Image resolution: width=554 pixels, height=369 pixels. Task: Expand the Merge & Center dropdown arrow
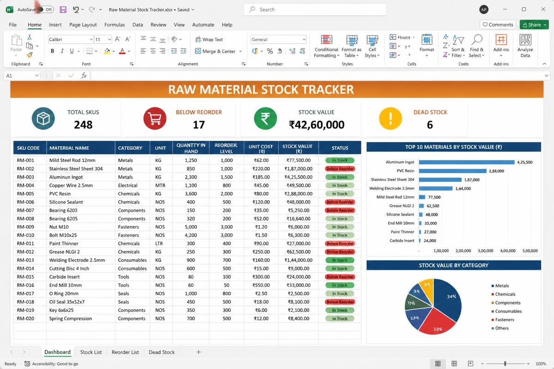(x=241, y=52)
